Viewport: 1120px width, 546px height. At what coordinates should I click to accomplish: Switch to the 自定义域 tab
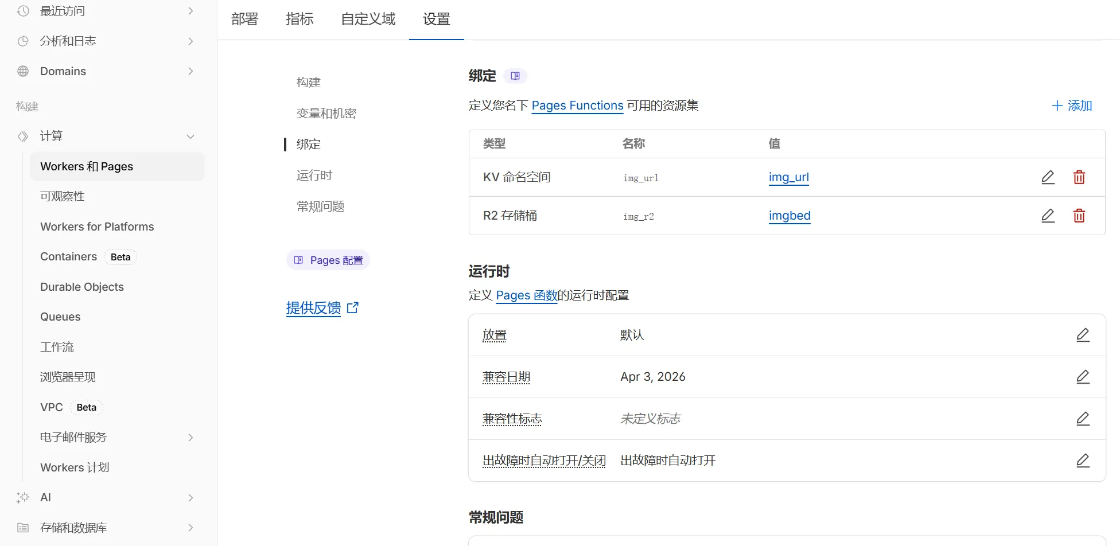(x=368, y=19)
